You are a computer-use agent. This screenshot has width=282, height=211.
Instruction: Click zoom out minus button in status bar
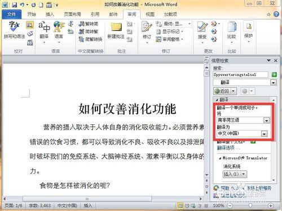[x=230, y=206]
